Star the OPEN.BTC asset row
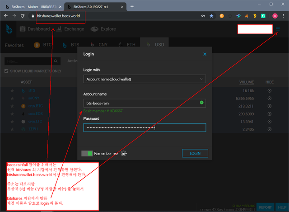Viewport: 289px width, 212px height. 12,106
